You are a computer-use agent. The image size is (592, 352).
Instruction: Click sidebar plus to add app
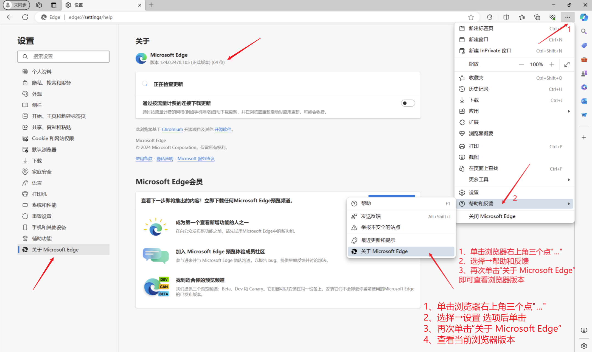[x=584, y=137]
